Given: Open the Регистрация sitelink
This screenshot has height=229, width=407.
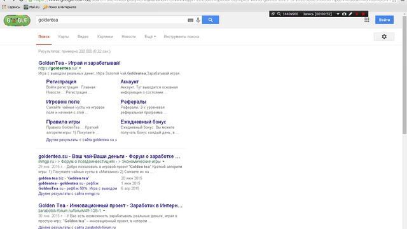Looking at the screenshot, I should [x=61, y=81].
